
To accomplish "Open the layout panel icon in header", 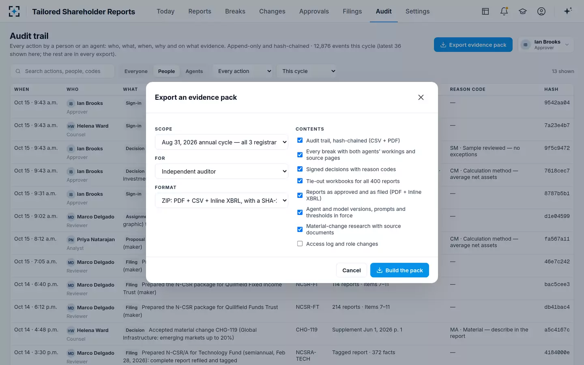I will (485, 11).
